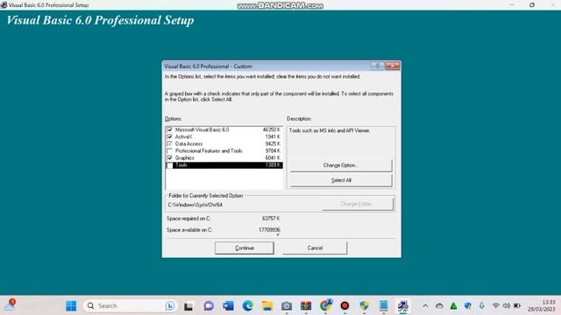Click the Change Option button
This screenshot has width=561, height=315.
pyautogui.click(x=341, y=165)
